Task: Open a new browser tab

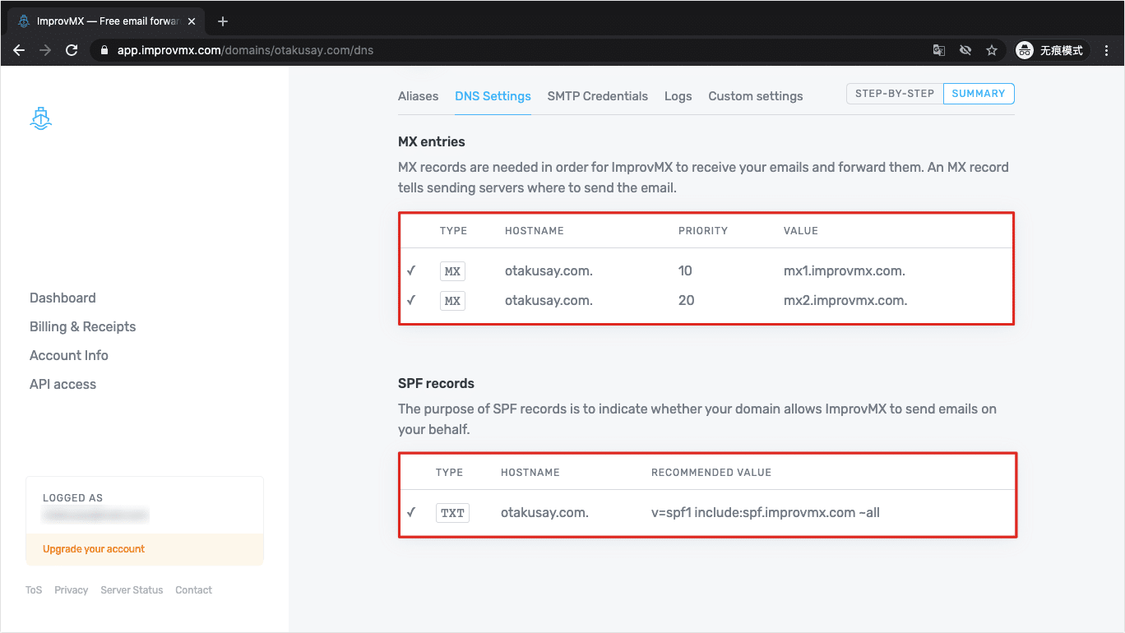Action: pyautogui.click(x=223, y=21)
